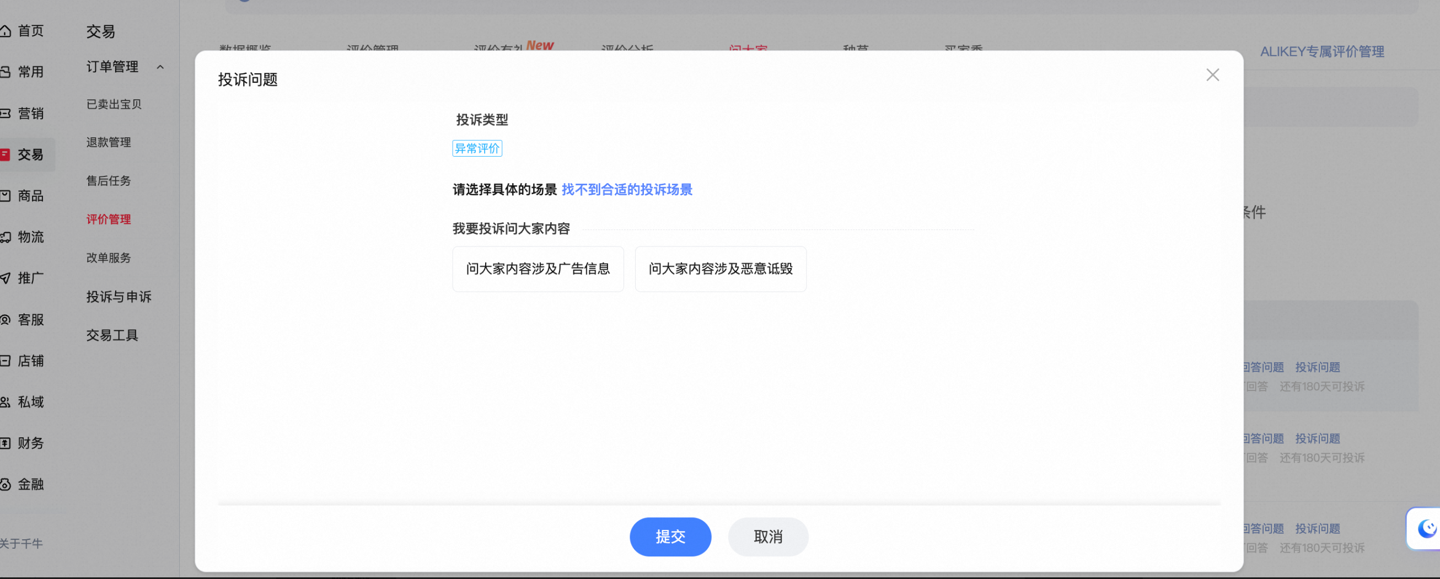
Task: Cancel the complaint with 取消 button
Action: tap(767, 536)
